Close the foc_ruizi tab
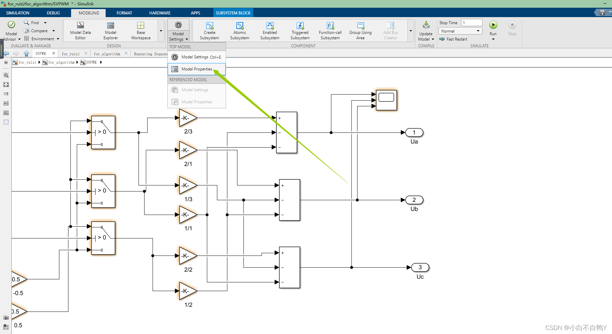The image size is (612, 334). tap(86, 53)
